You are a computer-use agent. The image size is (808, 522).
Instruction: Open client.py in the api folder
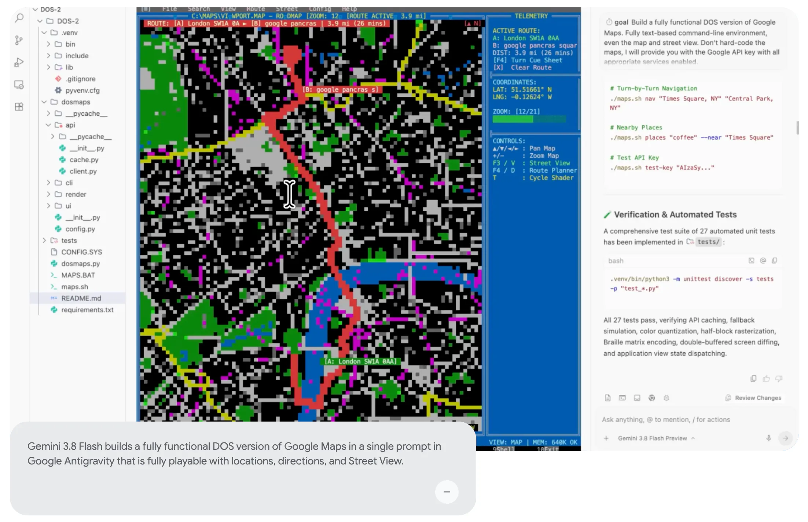point(83,171)
